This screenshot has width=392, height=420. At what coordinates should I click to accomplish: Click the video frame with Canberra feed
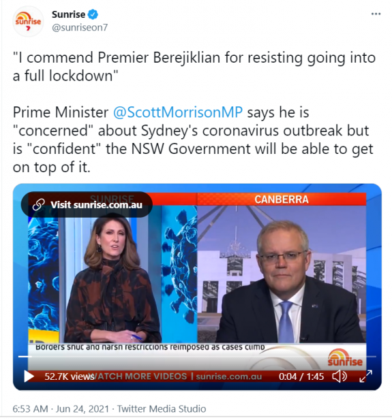282,274
